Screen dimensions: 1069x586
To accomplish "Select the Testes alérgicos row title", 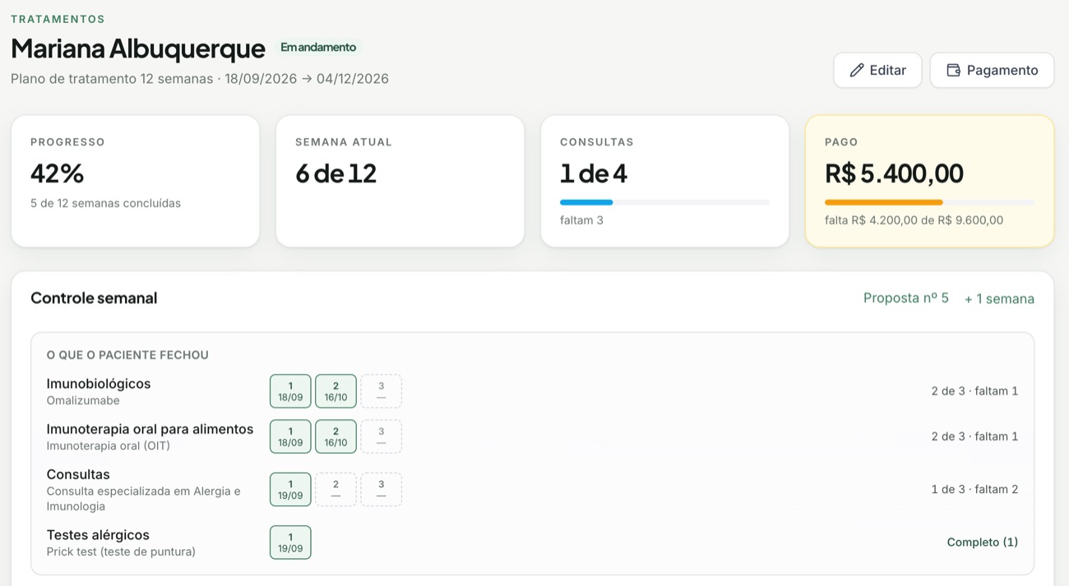I will [x=98, y=535].
